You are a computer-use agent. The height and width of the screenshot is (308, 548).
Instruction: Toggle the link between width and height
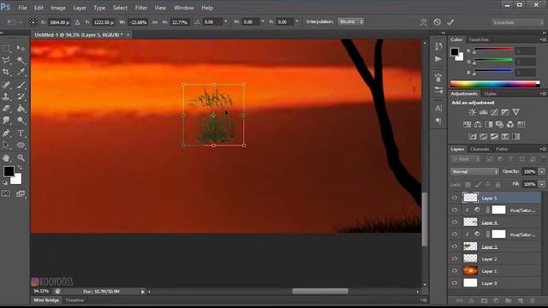point(155,22)
